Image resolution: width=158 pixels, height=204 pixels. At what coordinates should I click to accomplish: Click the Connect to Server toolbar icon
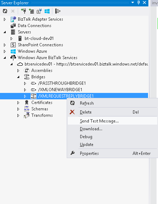(31, 11)
